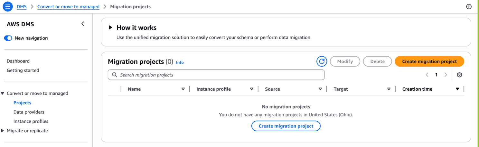The image size is (479, 147).
Task: Expand the How it works section
Action: coord(110,28)
